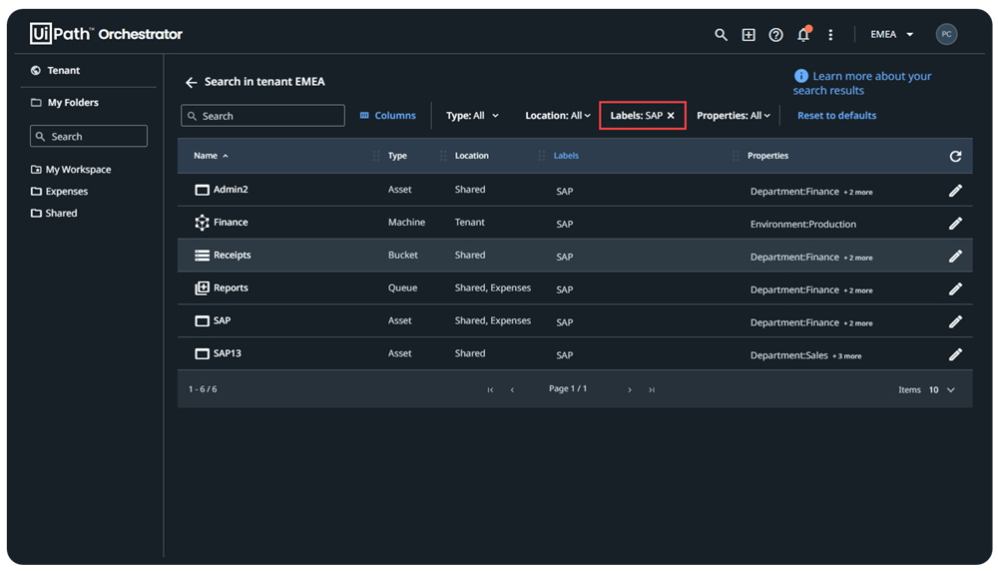Click the search magnifier icon in header
Viewport: 998px width, 571px height.
[x=721, y=35]
